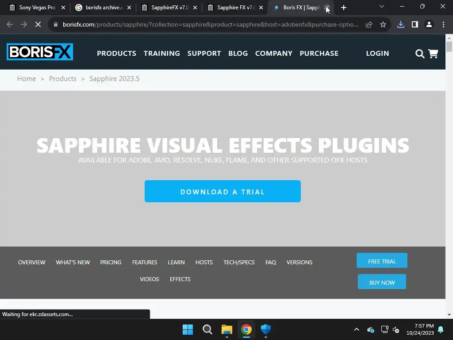Click Sapphire 2023.5 breadcrumb
453x340 pixels.
(x=114, y=79)
